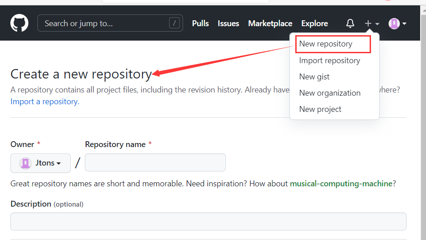Go to Issues in the header
Image resolution: width=426 pixels, height=240 pixels.
click(228, 23)
